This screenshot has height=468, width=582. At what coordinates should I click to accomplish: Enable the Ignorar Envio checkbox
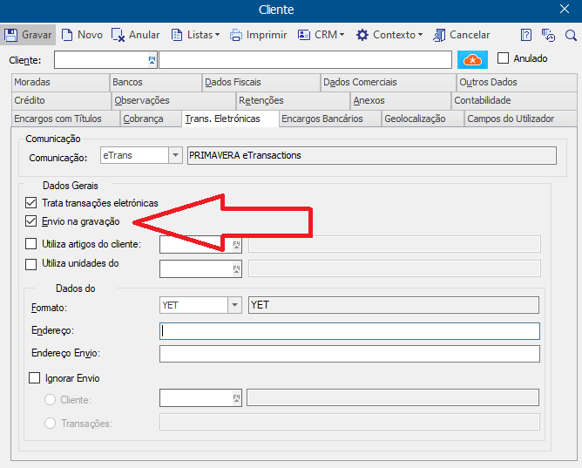click(x=35, y=378)
